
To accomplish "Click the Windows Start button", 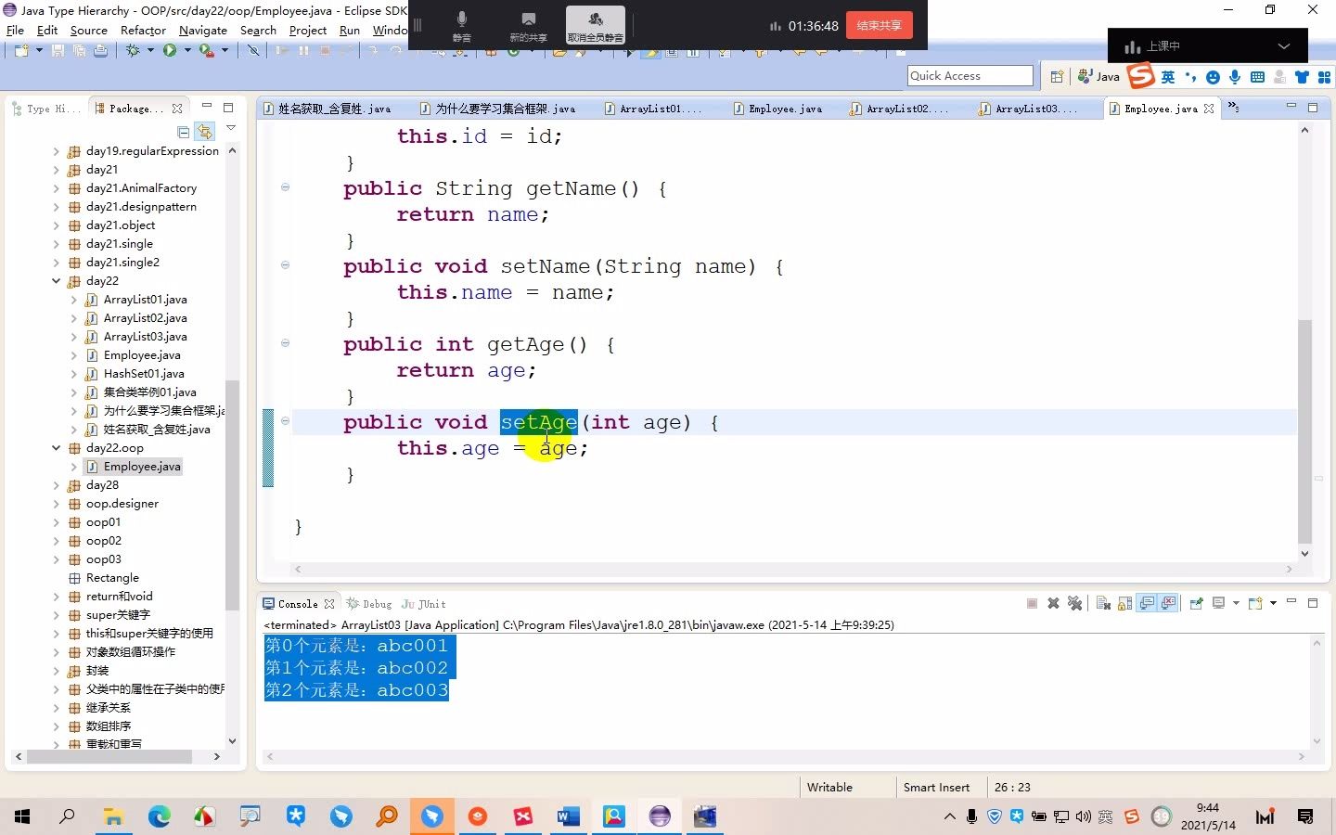I will [22, 816].
